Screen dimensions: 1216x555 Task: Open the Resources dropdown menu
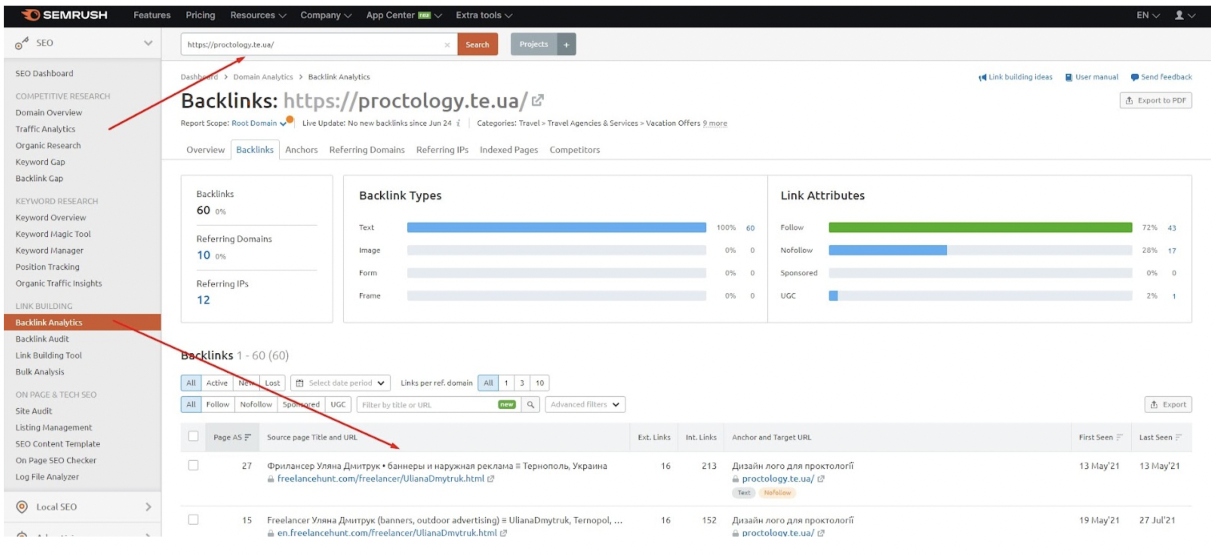(x=258, y=15)
